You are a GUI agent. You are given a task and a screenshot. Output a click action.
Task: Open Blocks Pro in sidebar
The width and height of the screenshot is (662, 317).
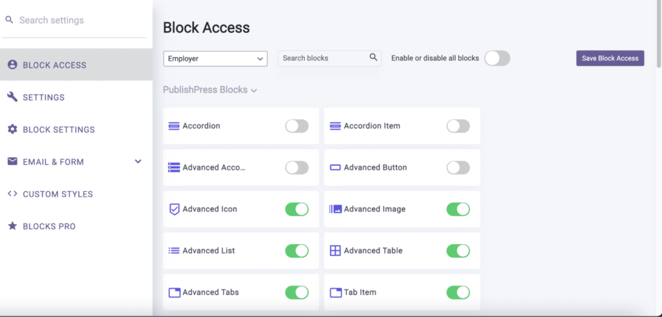[x=76, y=226]
